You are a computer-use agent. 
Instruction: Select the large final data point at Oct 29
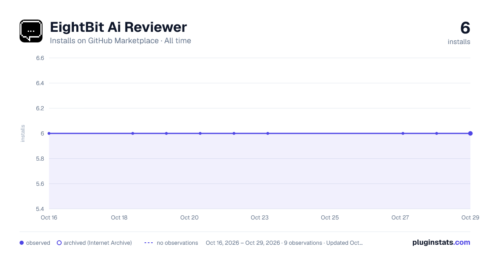click(470, 133)
